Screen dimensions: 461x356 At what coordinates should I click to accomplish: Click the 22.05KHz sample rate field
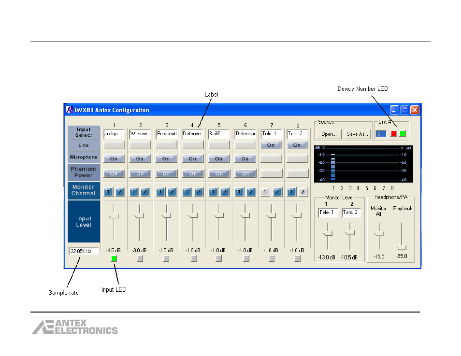pyautogui.click(x=84, y=251)
